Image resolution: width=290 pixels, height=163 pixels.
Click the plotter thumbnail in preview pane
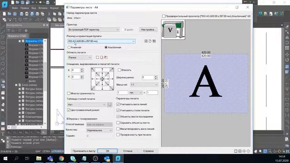coord(173,30)
